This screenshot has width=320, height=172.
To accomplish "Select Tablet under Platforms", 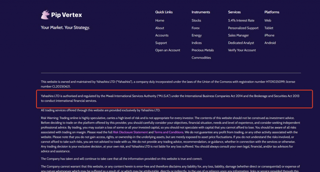I will pyautogui.click(x=268, y=28).
